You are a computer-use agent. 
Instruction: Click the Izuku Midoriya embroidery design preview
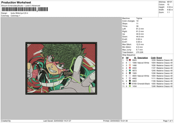coord(61,68)
